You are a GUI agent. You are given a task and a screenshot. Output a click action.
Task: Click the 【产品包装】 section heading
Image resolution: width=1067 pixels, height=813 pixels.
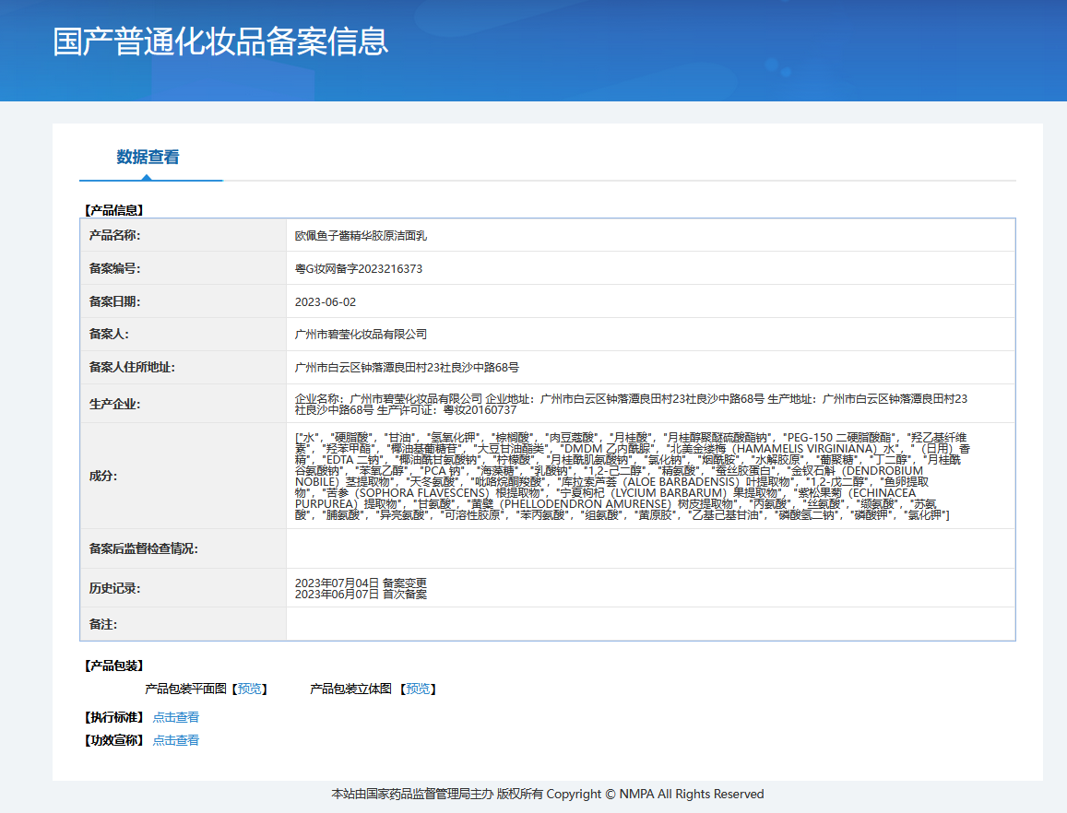coord(113,666)
